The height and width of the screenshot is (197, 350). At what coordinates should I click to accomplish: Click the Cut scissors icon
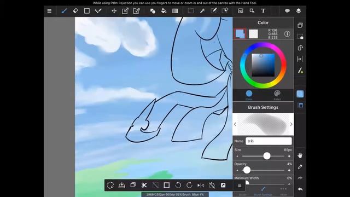[x=144, y=185]
